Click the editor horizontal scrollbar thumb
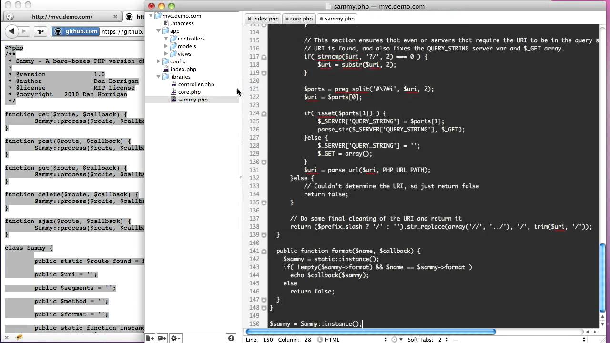Viewport: 610px width, 343px height. (x=371, y=332)
